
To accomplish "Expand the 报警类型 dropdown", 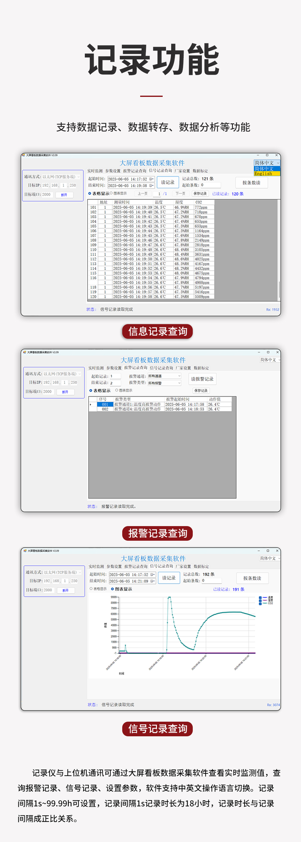I will (179, 383).
